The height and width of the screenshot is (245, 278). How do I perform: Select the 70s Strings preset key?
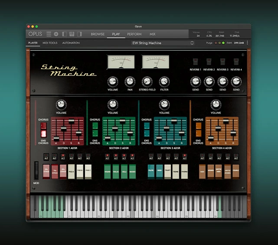click(x=55, y=171)
